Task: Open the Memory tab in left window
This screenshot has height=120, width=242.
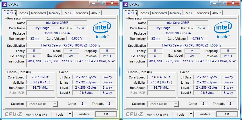Action: pos(55,13)
